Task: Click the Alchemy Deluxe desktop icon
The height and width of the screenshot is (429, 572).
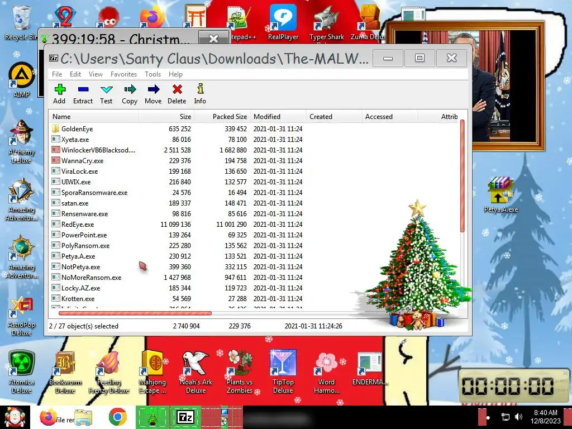Action: 21,141
